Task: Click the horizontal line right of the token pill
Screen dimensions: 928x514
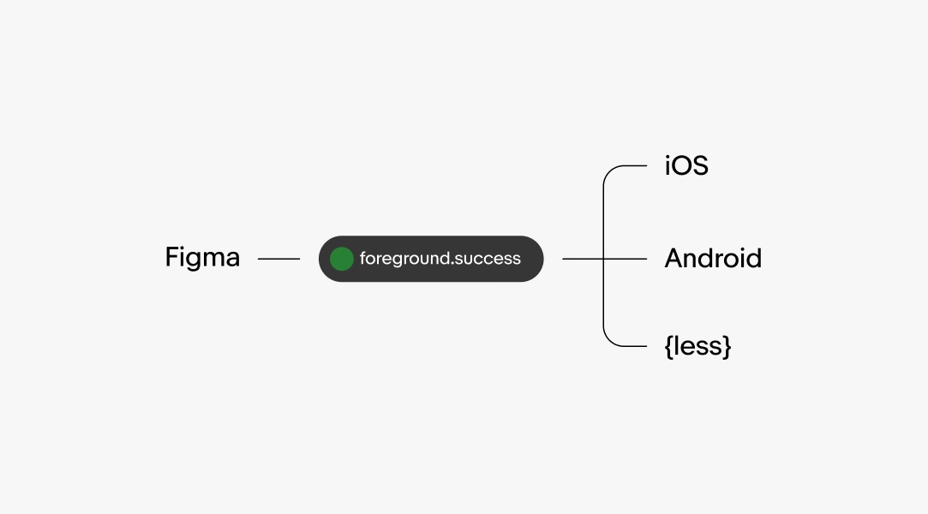Action: 583,259
